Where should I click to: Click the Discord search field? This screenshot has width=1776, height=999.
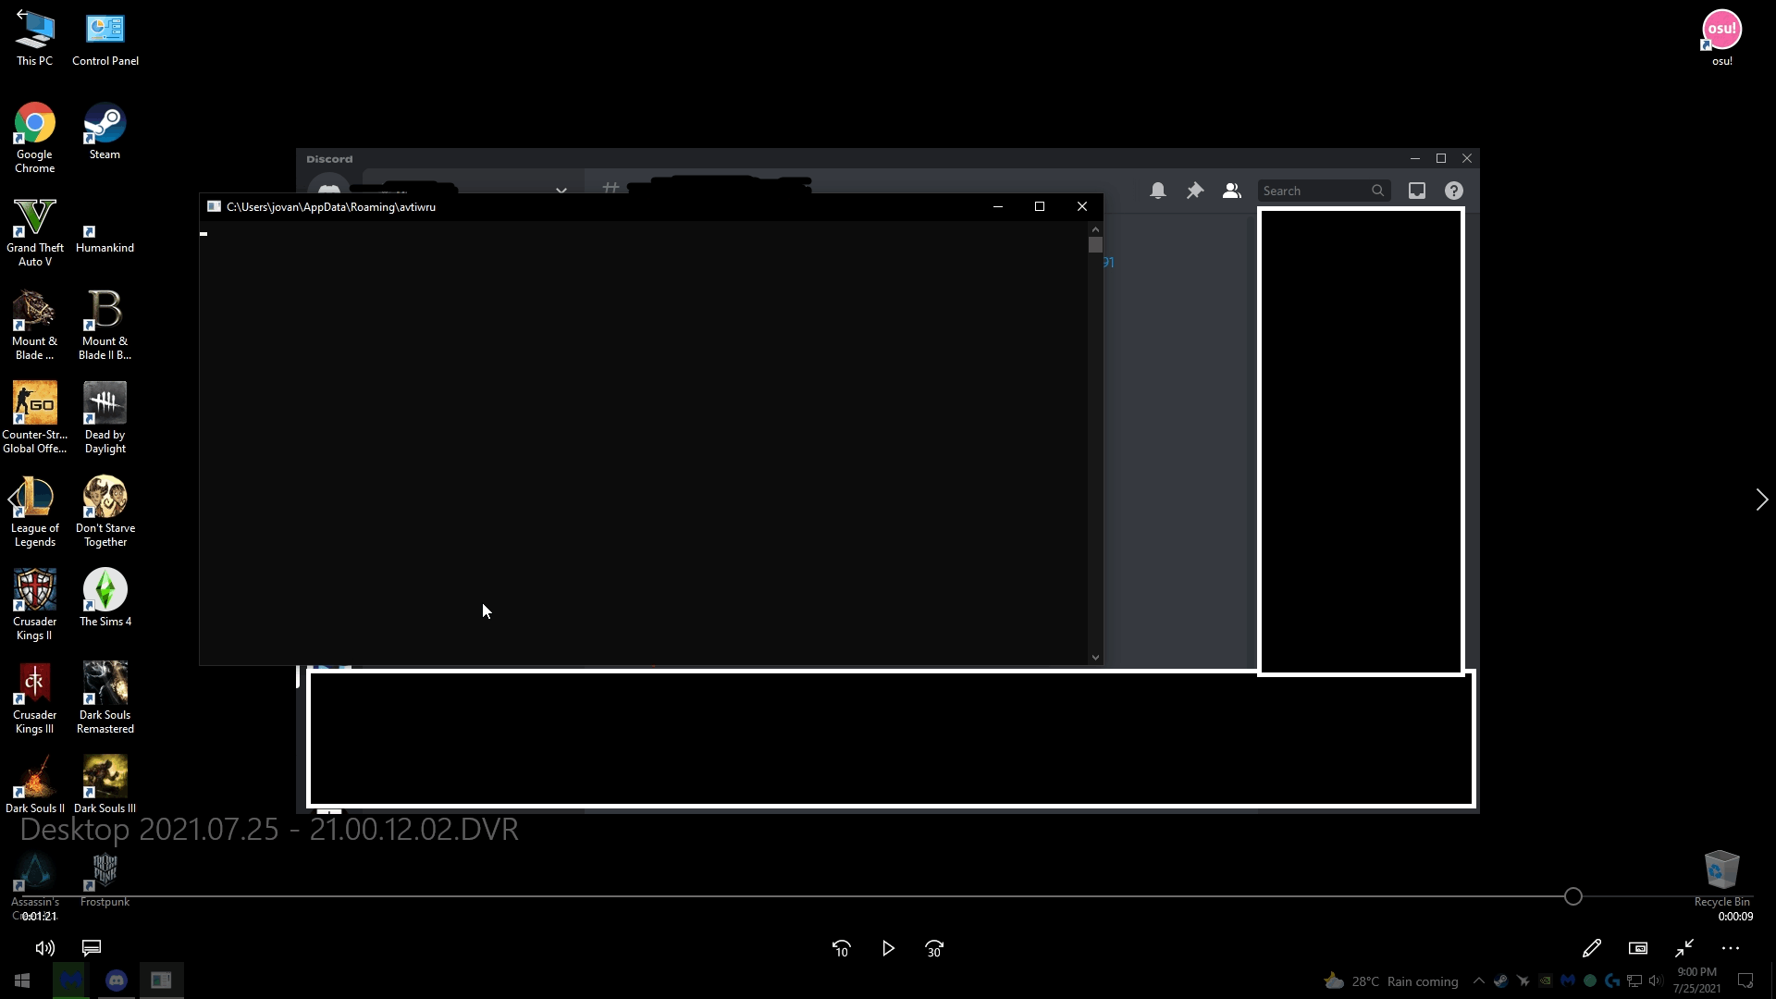click(x=1312, y=191)
